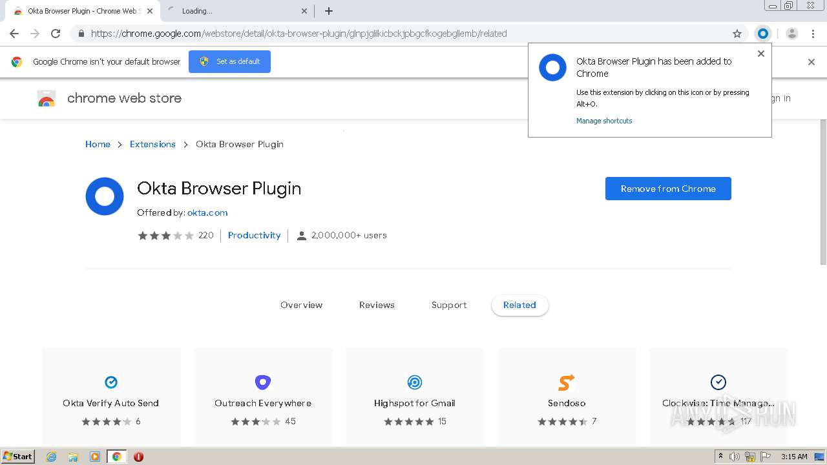The image size is (827, 465).
Task: Open the Chrome three-dot menu
Action: 813,34
